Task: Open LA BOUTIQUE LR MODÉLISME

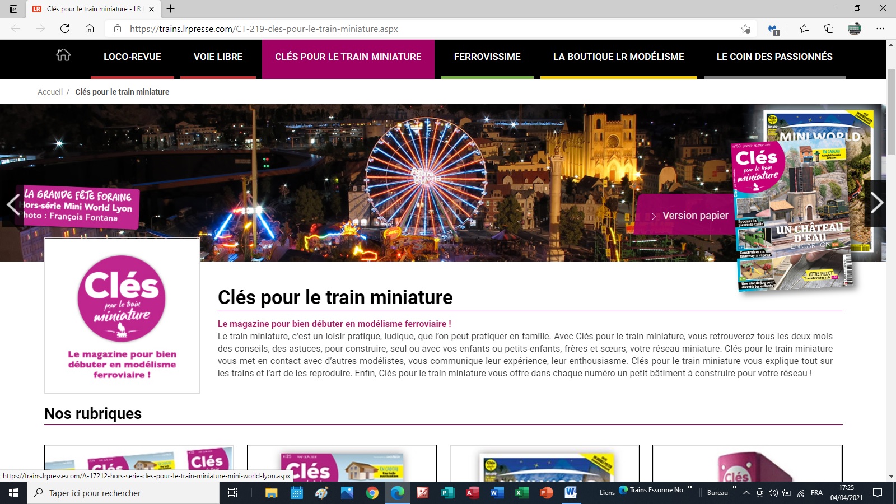Action: tap(619, 57)
